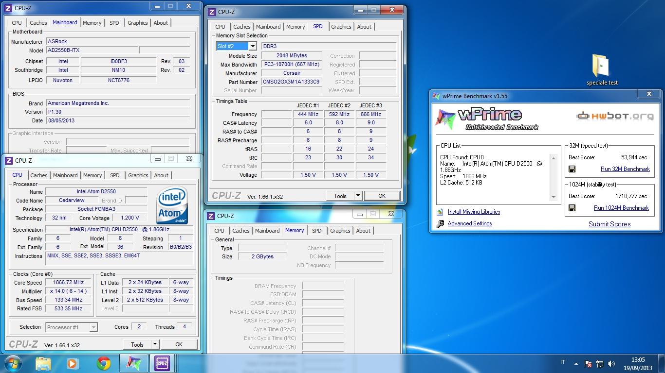The image size is (665, 373).
Task: Open the Graphics tab in the CPU window
Action: (x=138, y=175)
